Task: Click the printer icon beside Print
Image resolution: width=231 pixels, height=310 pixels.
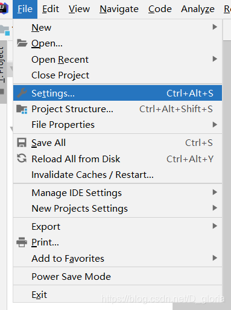Action: point(22,242)
